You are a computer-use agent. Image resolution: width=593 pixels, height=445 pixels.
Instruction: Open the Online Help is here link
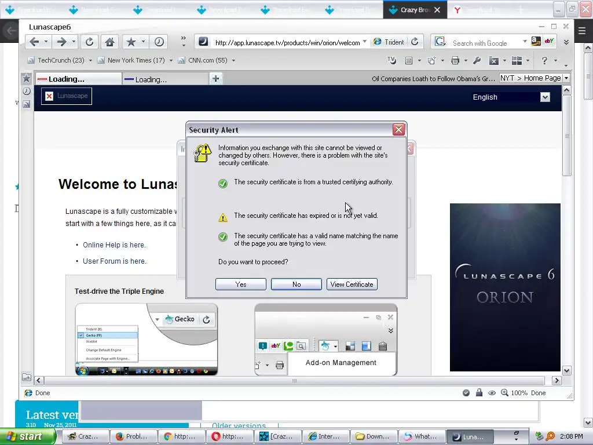click(x=114, y=245)
